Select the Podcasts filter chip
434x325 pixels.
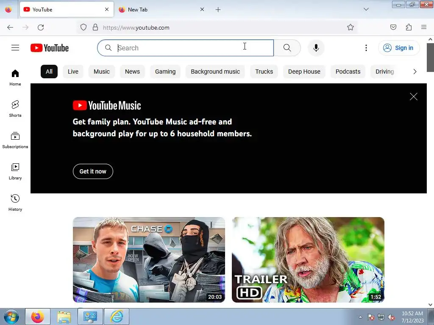pyautogui.click(x=348, y=72)
